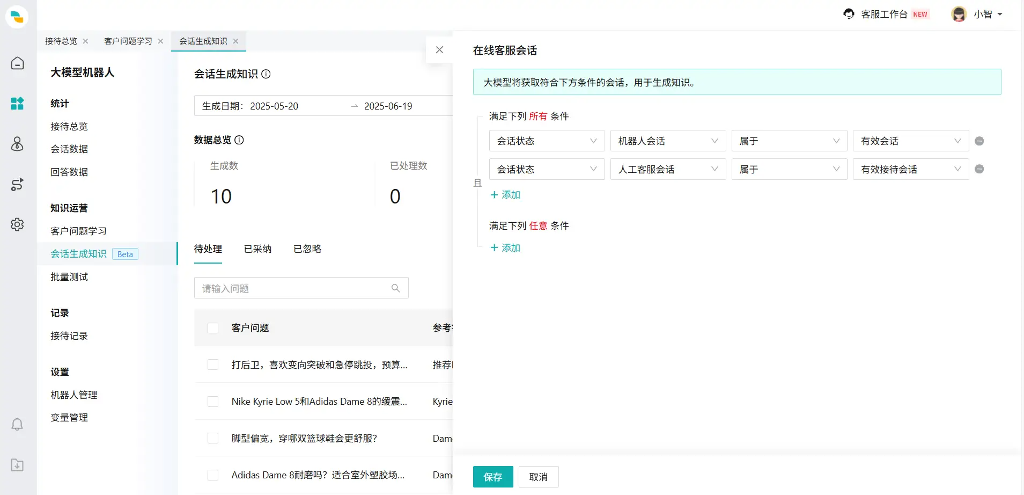Open the 人工客服会话 dropdown
Screen dimensions: 1024x495
(668, 169)
